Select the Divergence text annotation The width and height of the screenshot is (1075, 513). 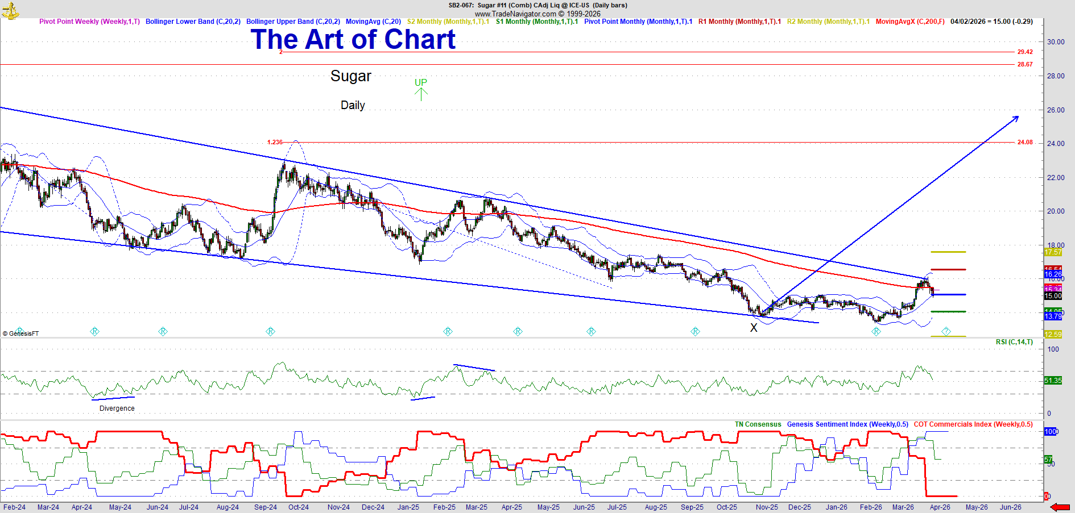click(117, 408)
